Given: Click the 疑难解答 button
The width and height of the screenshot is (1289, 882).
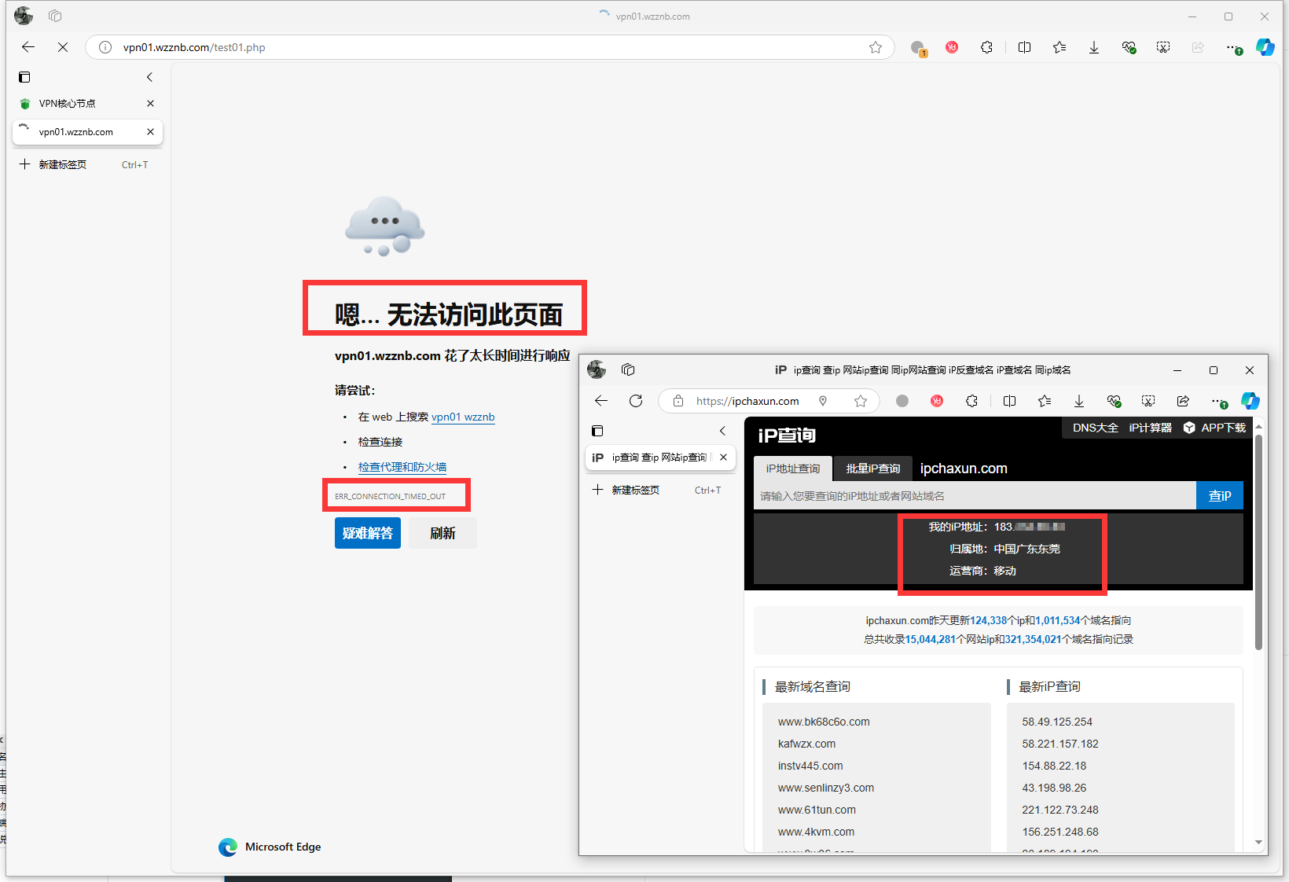Looking at the screenshot, I should (367, 532).
